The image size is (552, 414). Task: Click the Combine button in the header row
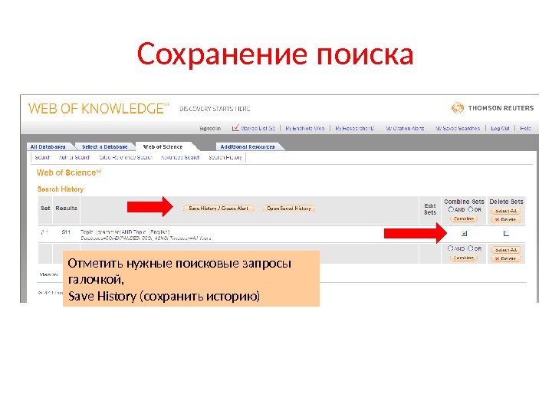pyautogui.click(x=464, y=219)
